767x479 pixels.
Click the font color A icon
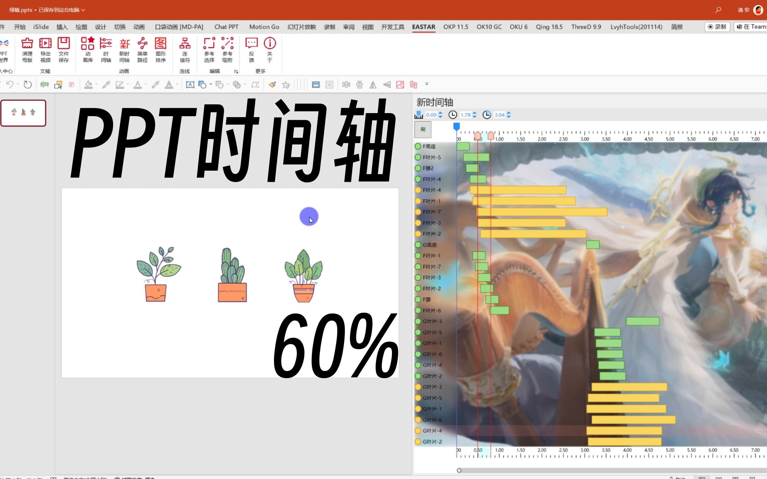[137, 84]
